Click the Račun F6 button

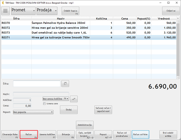pyautogui.click(x=29, y=135)
